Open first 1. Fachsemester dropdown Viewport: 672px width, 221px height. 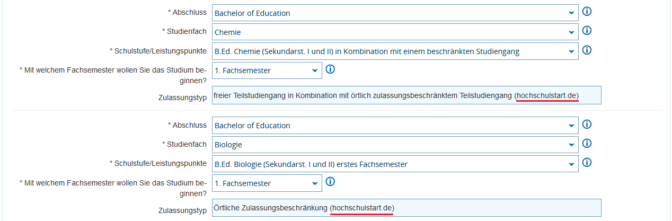click(x=267, y=70)
